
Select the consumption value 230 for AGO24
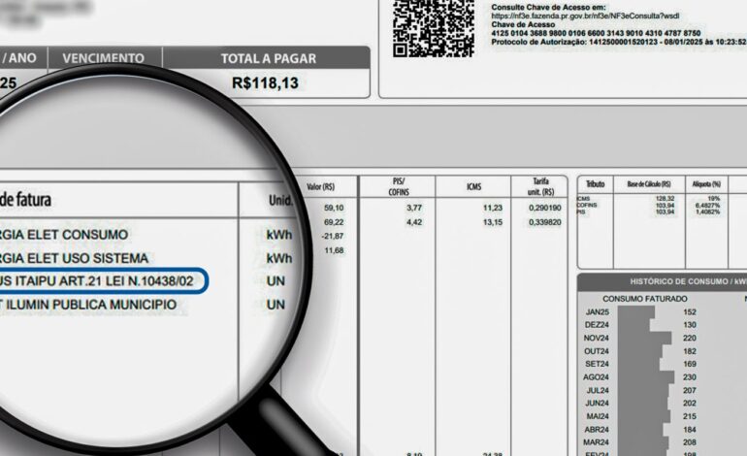click(690, 376)
